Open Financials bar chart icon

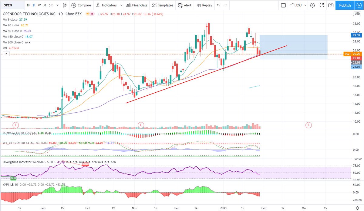tap(128, 5)
